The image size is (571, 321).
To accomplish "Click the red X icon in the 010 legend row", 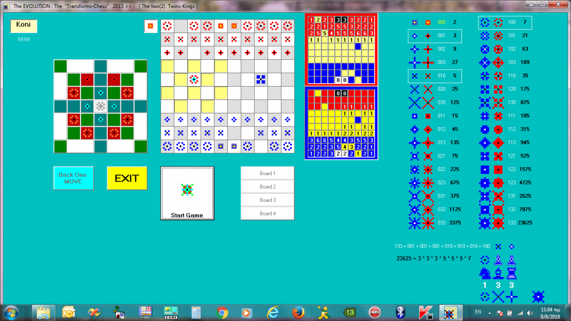I will point(428,76).
